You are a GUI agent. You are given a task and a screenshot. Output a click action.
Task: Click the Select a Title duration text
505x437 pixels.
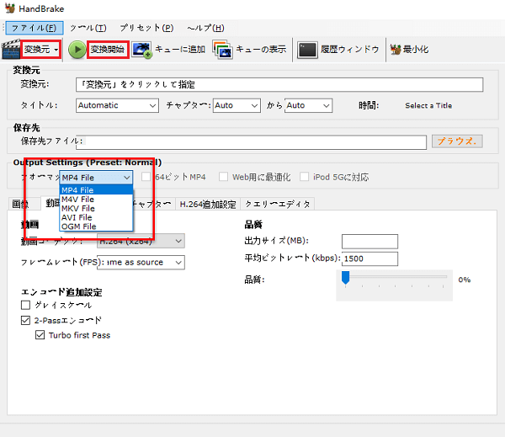coord(428,105)
